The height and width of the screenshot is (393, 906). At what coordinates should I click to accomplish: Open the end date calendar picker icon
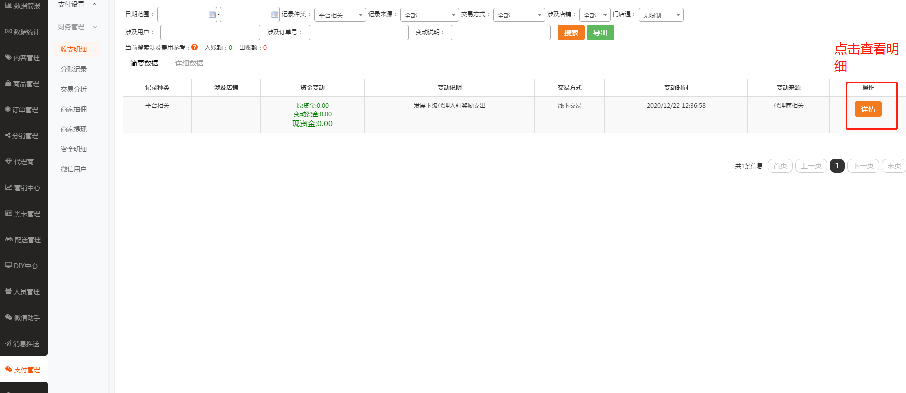(274, 15)
